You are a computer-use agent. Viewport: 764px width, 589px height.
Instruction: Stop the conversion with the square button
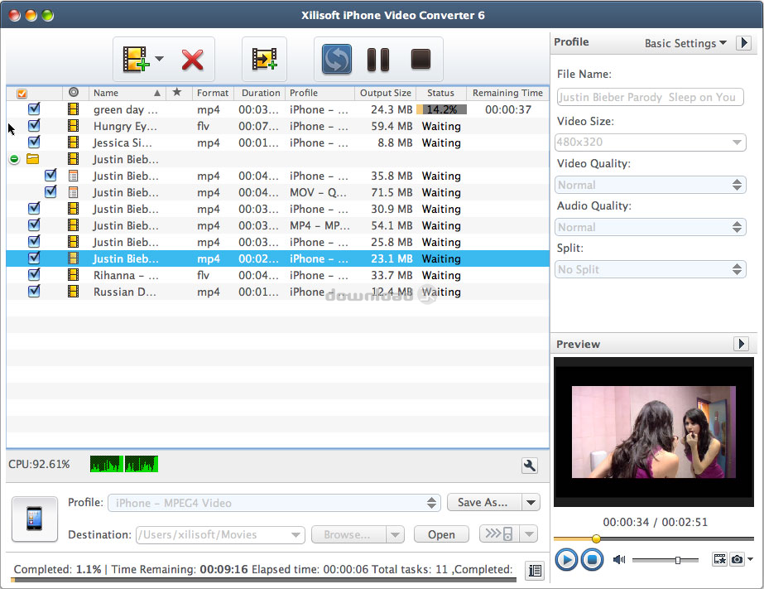[x=420, y=59]
